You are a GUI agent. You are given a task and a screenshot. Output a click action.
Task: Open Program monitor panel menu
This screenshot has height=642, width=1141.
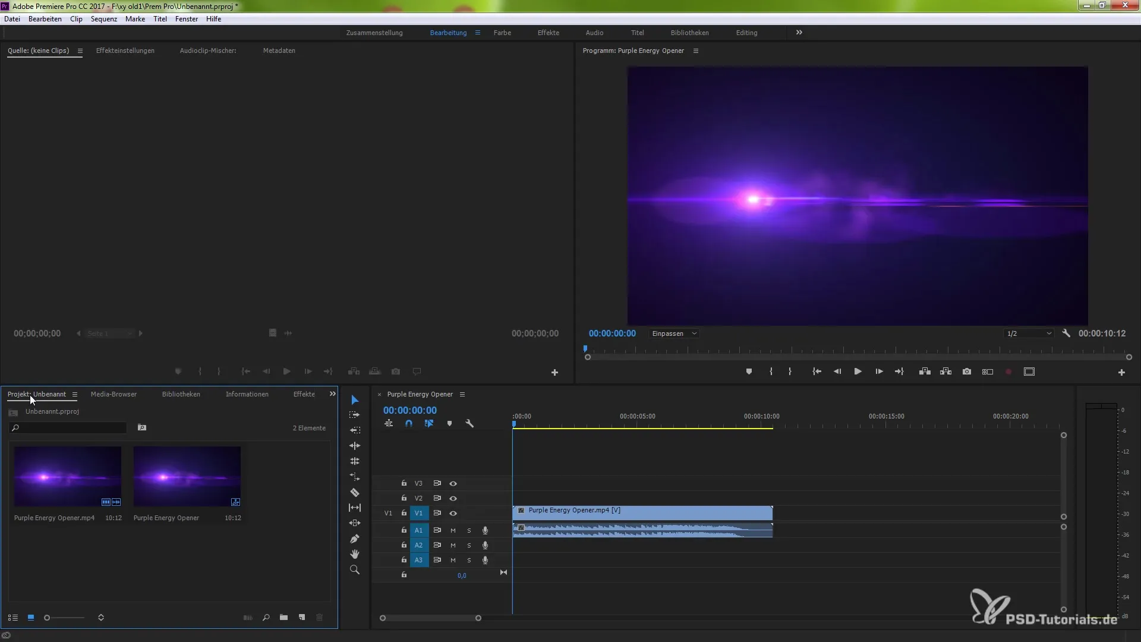tap(696, 51)
